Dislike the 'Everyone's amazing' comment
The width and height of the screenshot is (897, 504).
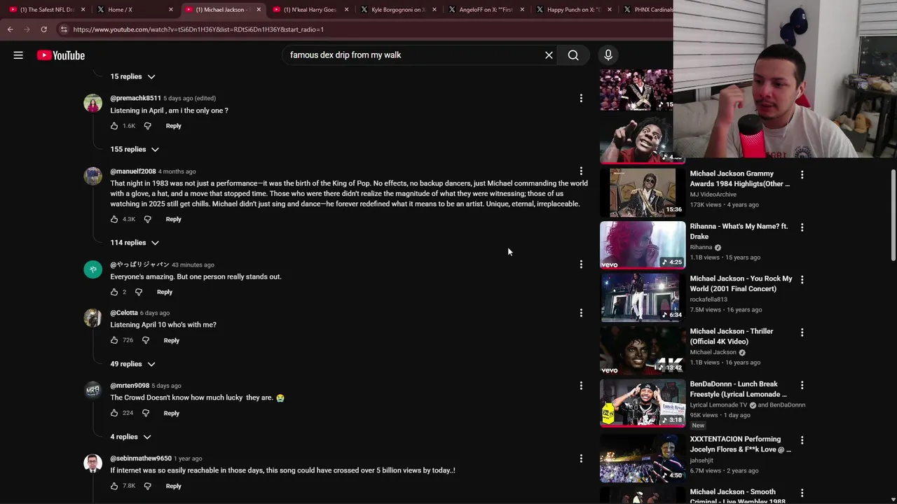(x=138, y=292)
